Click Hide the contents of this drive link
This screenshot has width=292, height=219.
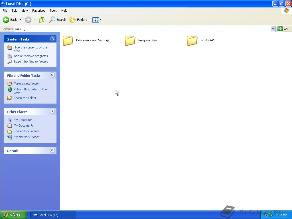31,49
